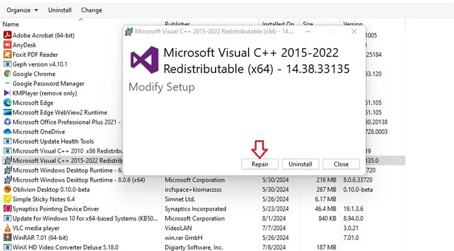Click the Windows Desktop Runtime 8.0.6 (x64) icon
This screenshot has height=251, width=454.
(7, 179)
